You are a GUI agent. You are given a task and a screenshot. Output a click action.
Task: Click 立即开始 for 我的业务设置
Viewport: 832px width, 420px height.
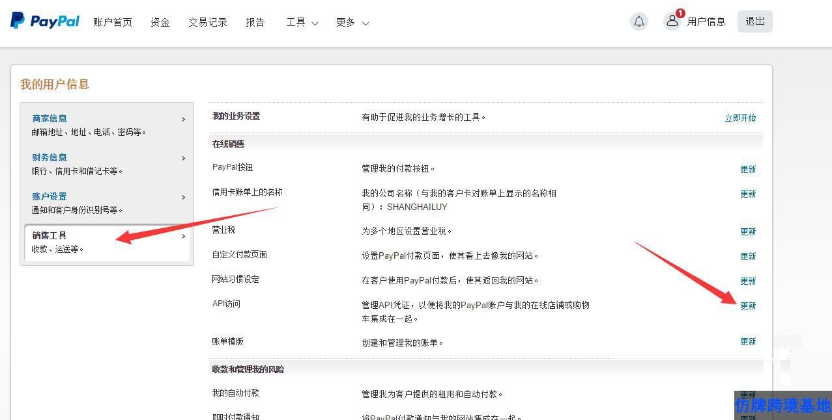pyautogui.click(x=740, y=118)
